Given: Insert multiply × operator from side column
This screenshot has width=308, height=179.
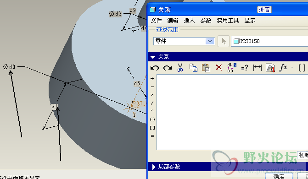Looking at the screenshot, I should point(152,95).
